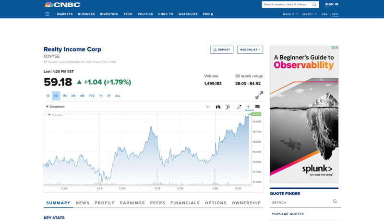Open the 5m interval dropdown
The image size is (384, 221).
(x=208, y=107)
